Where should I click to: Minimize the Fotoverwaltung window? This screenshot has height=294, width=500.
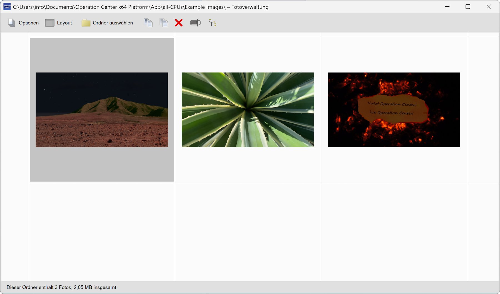[x=447, y=7]
